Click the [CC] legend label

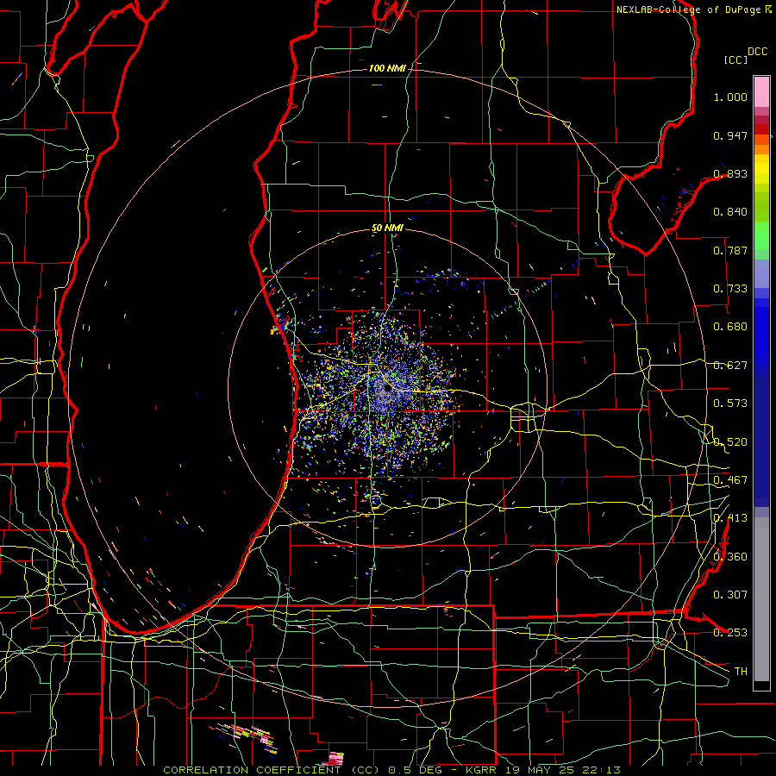(735, 59)
